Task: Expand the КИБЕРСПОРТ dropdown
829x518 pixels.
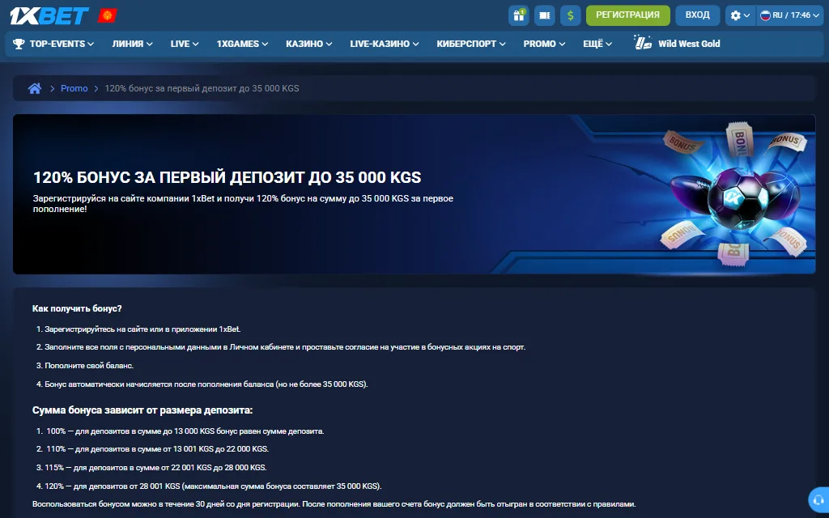Action: pyautogui.click(x=471, y=44)
